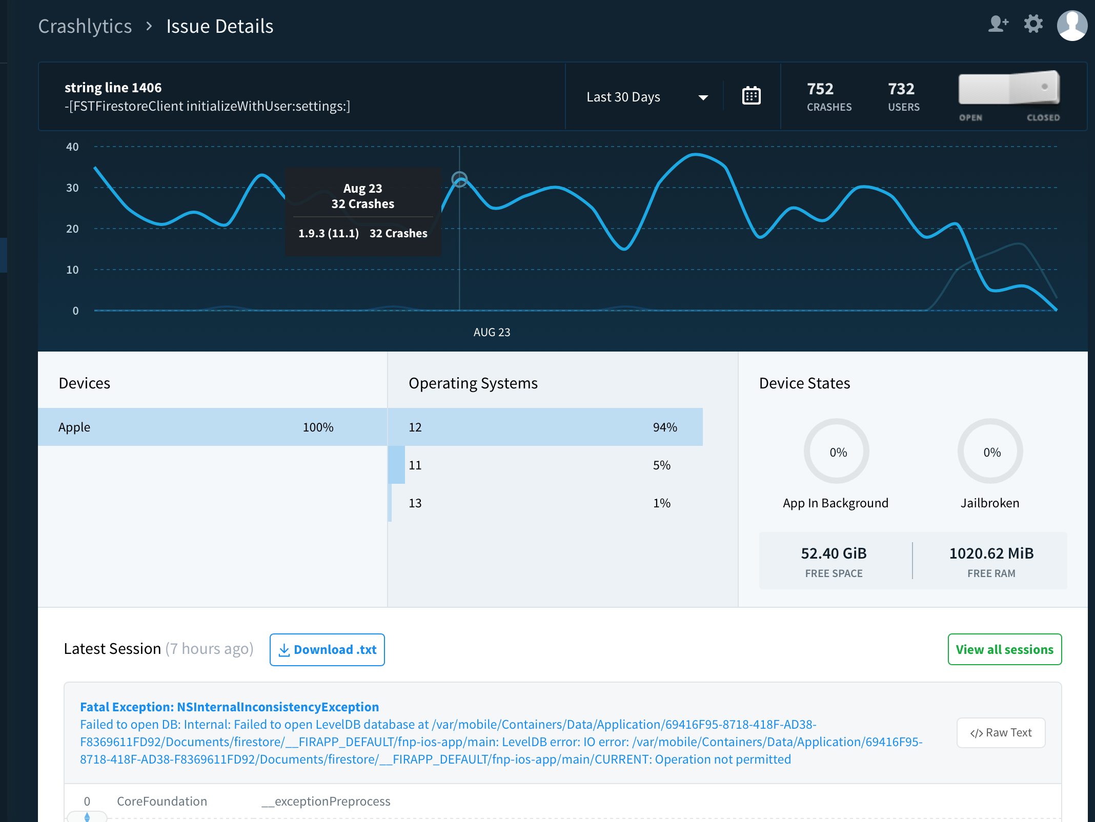The image size is (1095, 822).
Task: Click the Aug 23 data point marker
Action: tap(459, 179)
